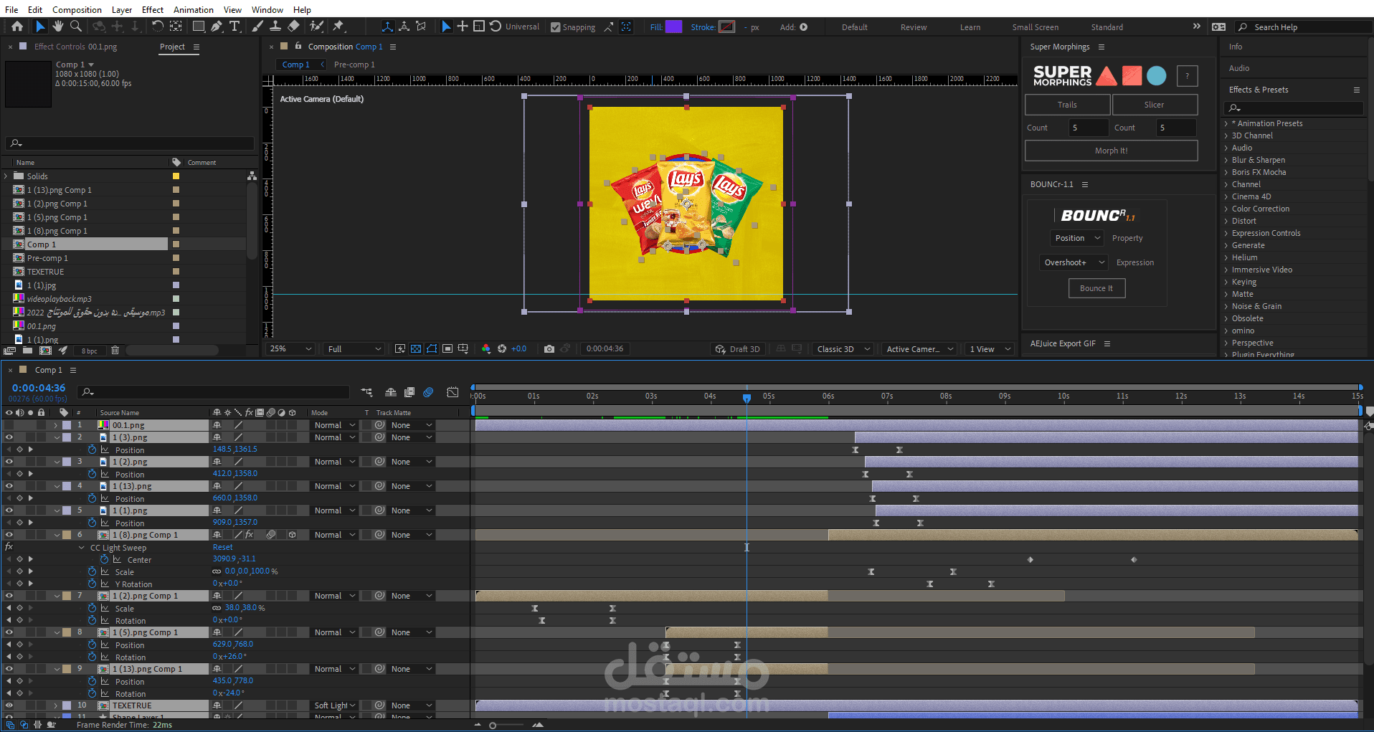Delete selected project item with trash icon
The width and height of the screenshot is (1374, 732).
coord(115,351)
